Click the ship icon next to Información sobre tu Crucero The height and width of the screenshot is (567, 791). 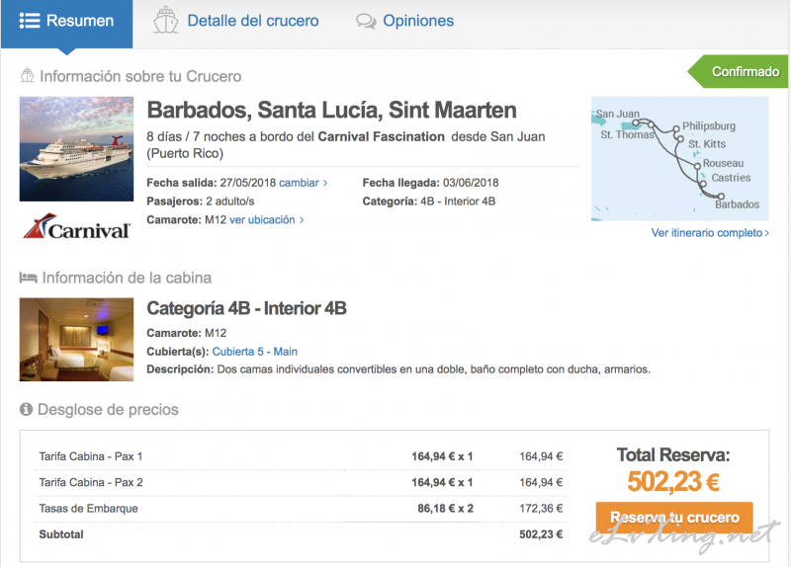click(27, 76)
